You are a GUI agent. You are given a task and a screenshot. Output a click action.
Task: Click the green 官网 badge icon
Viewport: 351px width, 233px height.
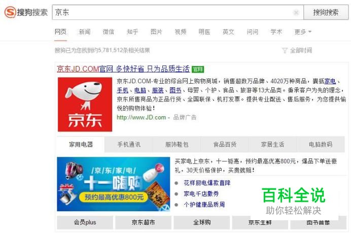198,70
